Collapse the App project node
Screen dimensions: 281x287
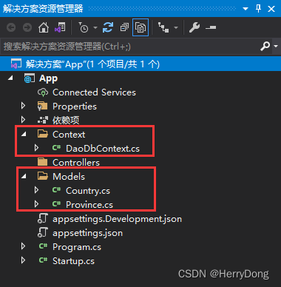coord(10,78)
